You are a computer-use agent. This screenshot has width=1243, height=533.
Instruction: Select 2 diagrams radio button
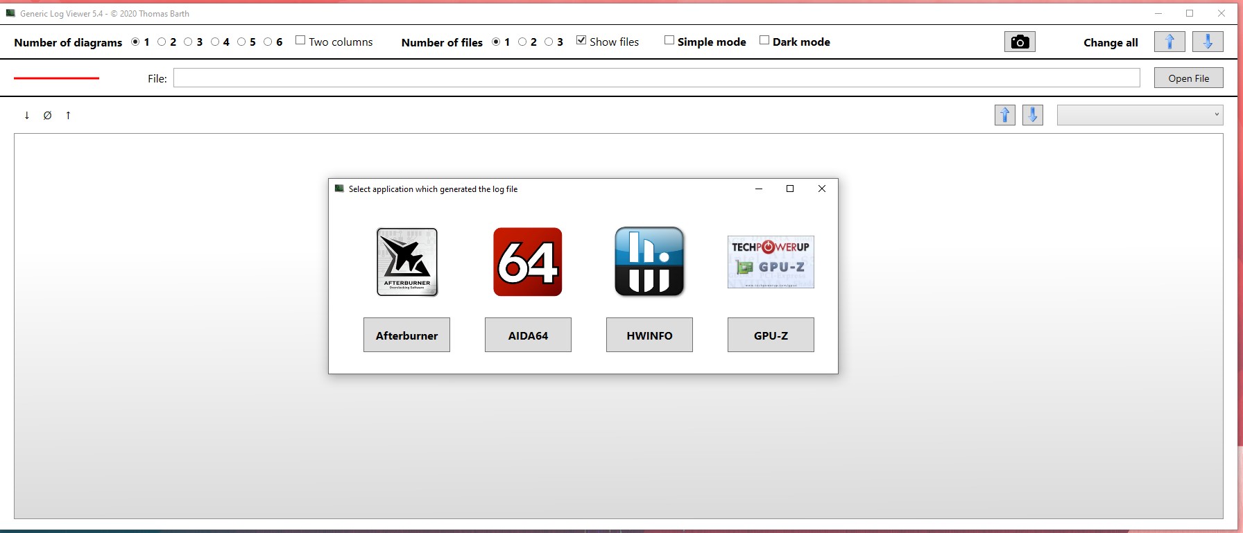[x=162, y=42]
